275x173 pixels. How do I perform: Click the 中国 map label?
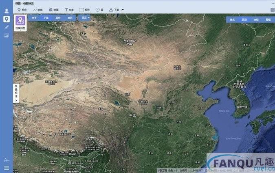coord(133,115)
